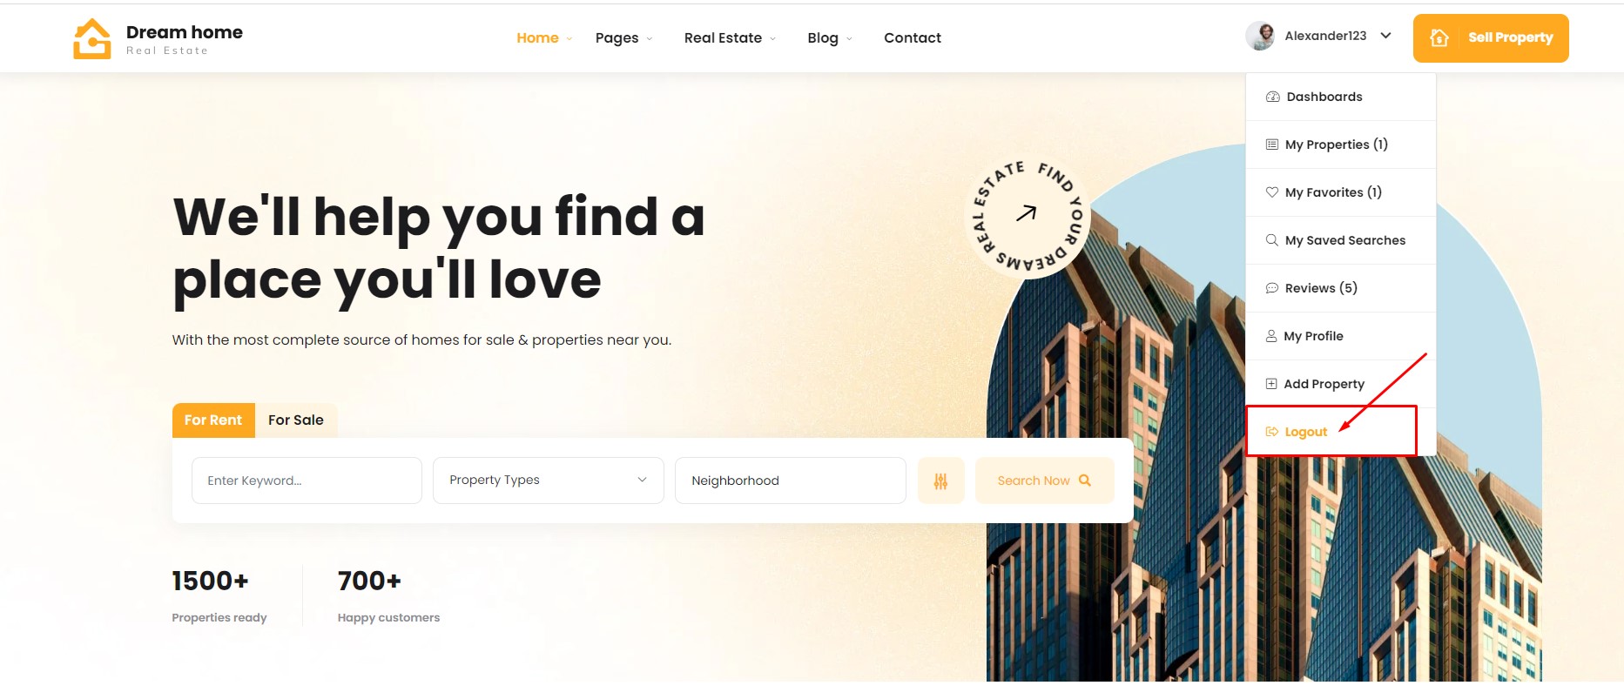Click the Alexander123 profile avatar
Image resolution: width=1624 pixels, height=699 pixels.
tap(1260, 36)
